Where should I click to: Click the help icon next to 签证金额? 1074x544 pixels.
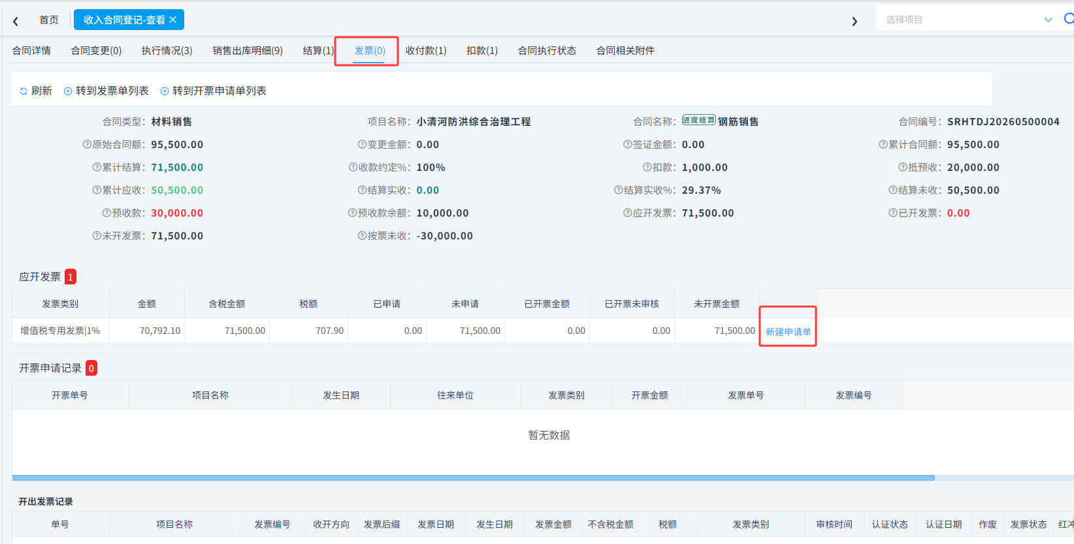(x=627, y=144)
